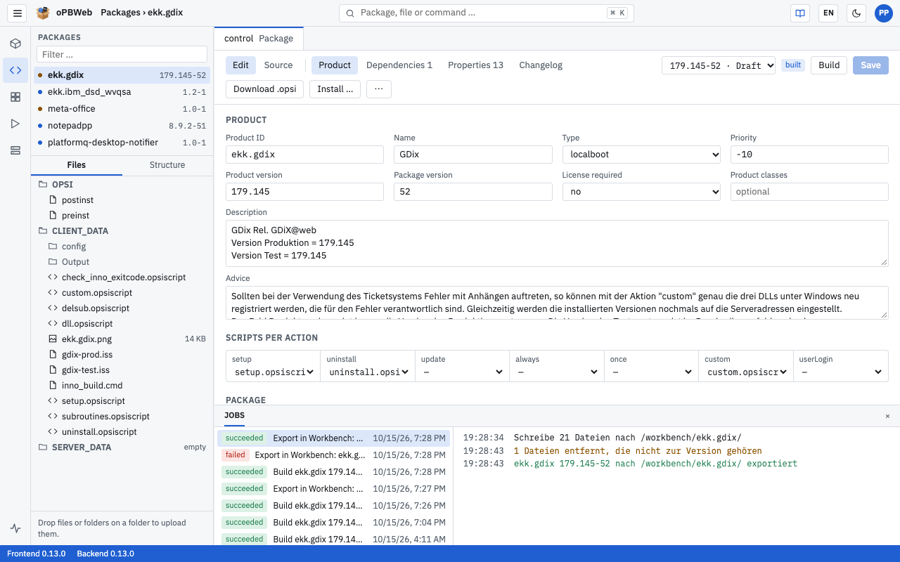Open the grid view sidebar icon
Viewport: 900px width, 562px height.
(15, 97)
